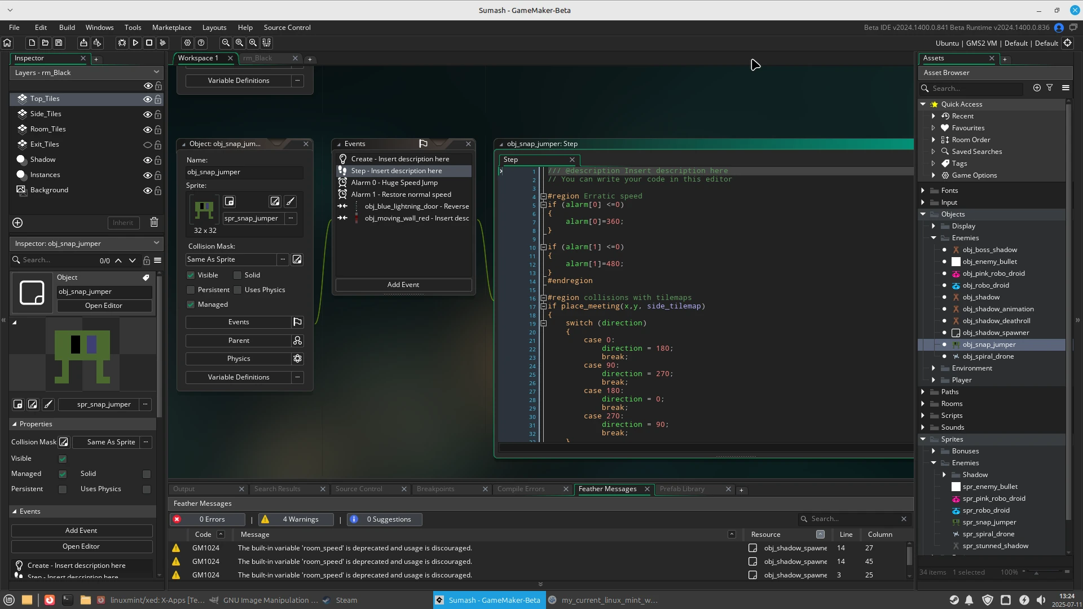Open the target manager icon next to Default
The height and width of the screenshot is (609, 1083).
tap(1067, 43)
